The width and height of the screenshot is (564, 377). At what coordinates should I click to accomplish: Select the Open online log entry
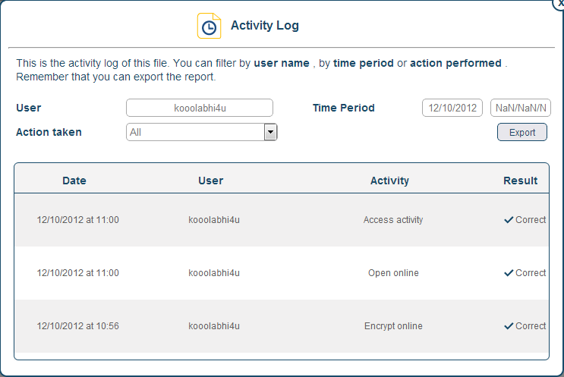point(393,273)
